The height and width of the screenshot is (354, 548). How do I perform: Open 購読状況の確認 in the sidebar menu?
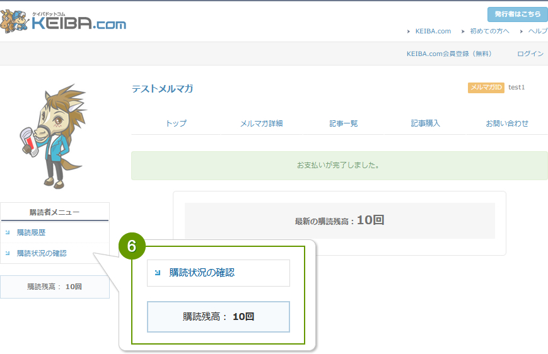42,253
